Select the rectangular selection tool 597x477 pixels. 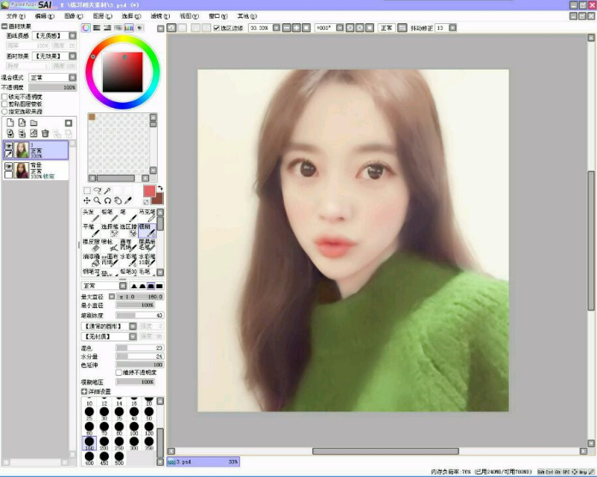click(x=87, y=190)
